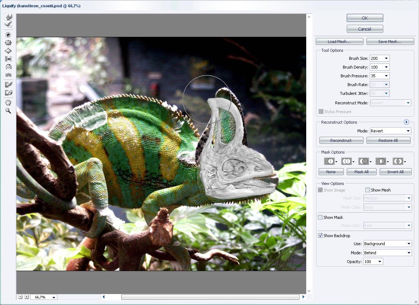Select the Hand tool
The height and width of the screenshot is (305, 419).
point(8,103)
